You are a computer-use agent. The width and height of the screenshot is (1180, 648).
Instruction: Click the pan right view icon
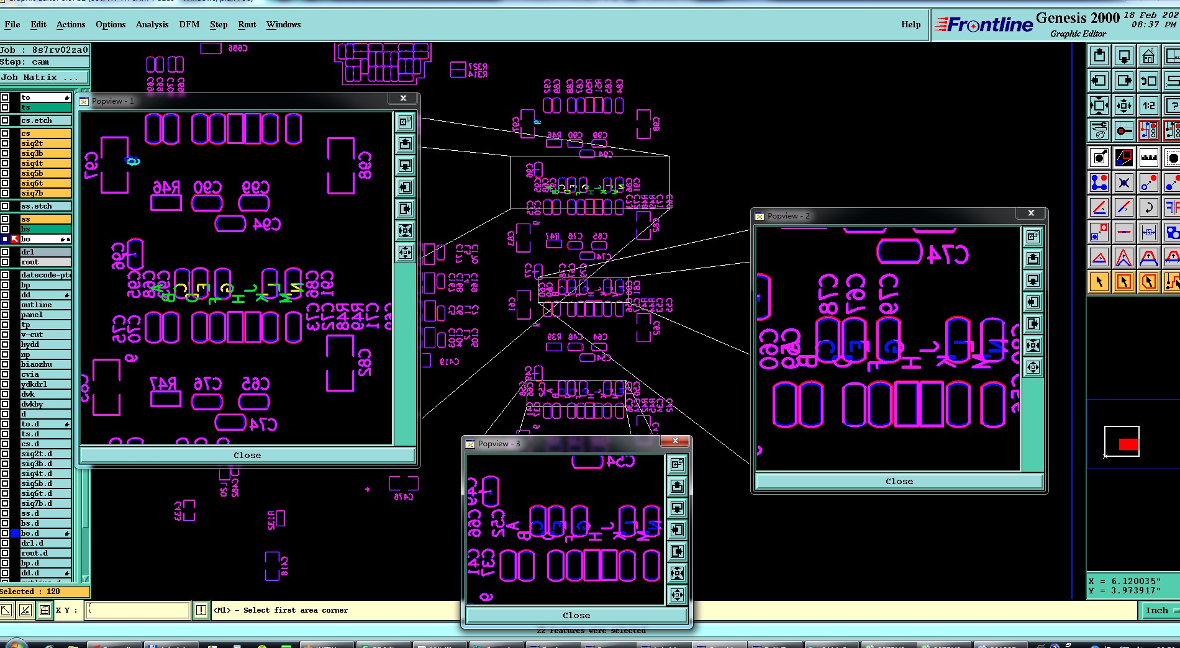pyautogui.click(x=1124, y=81)
